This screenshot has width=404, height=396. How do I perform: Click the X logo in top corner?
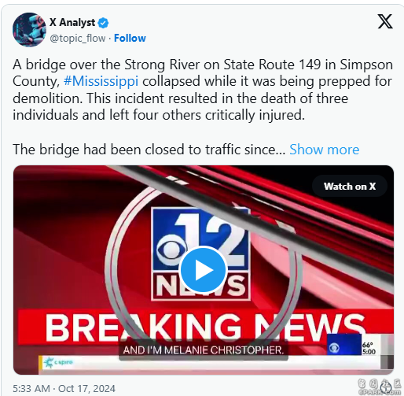(x=385, y=21)
